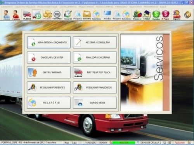Open the PLACAS truck toolbar icon

coord(27,15)
